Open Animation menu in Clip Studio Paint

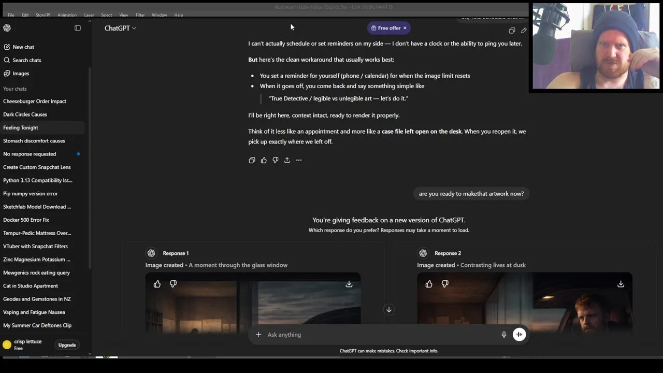pos(67,15)
